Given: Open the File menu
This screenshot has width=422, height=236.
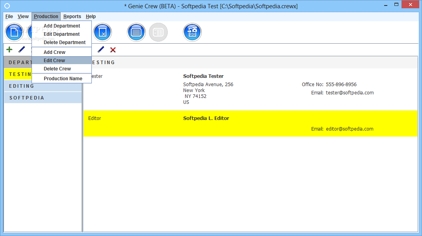Looking at the screenshot, I should click(x=9, y=17).
